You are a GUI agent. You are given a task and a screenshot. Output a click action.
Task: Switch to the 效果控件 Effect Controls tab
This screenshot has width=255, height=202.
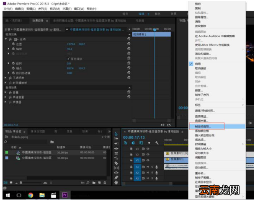38,21
